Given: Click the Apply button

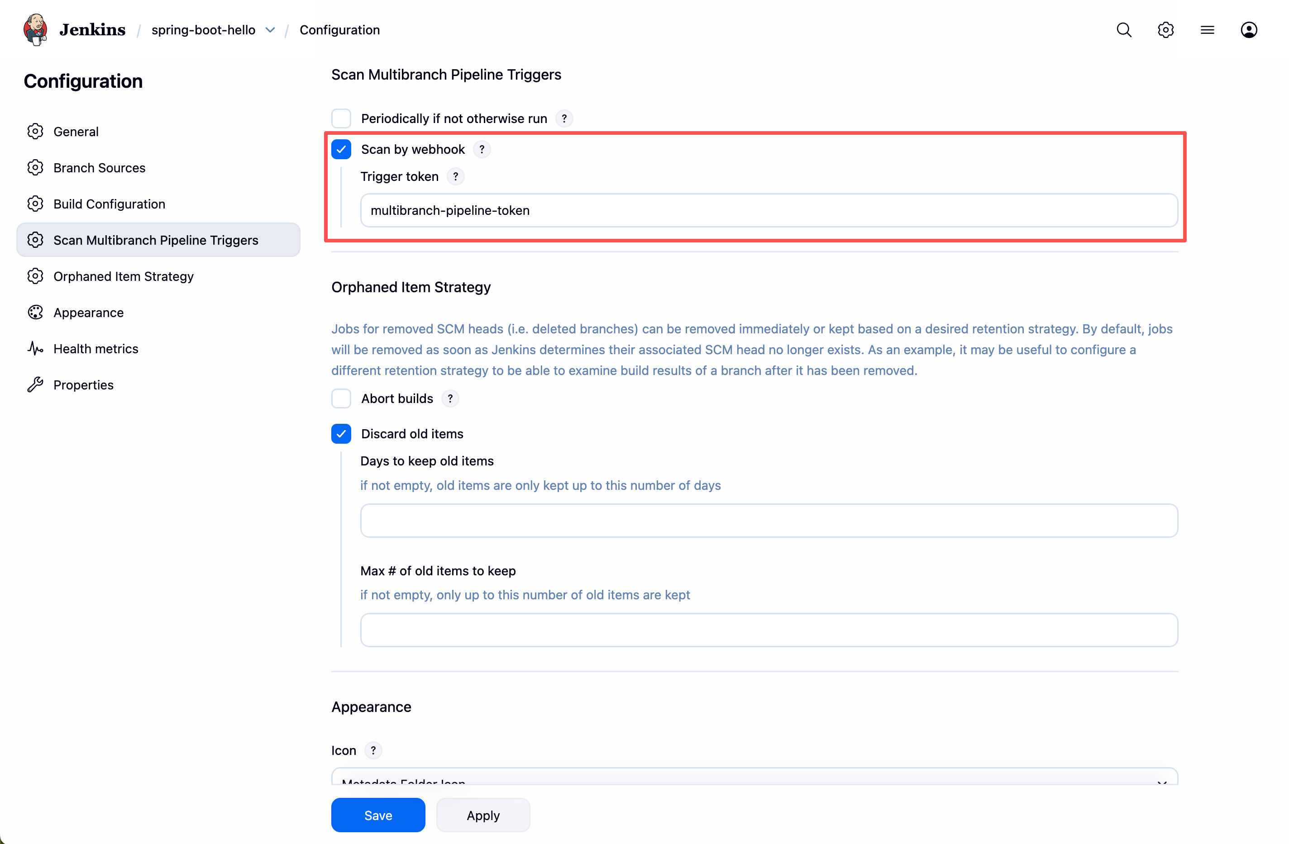Looking at the screenshot, I should [482, 815].
